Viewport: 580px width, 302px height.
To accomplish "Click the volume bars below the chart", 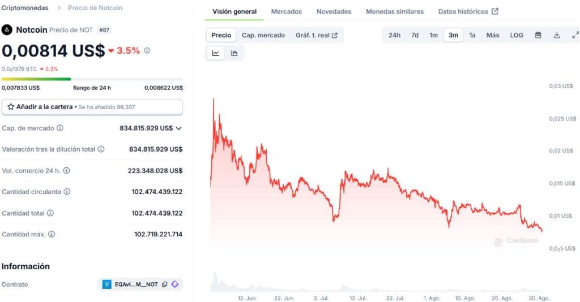I will [x=374, y=286].
